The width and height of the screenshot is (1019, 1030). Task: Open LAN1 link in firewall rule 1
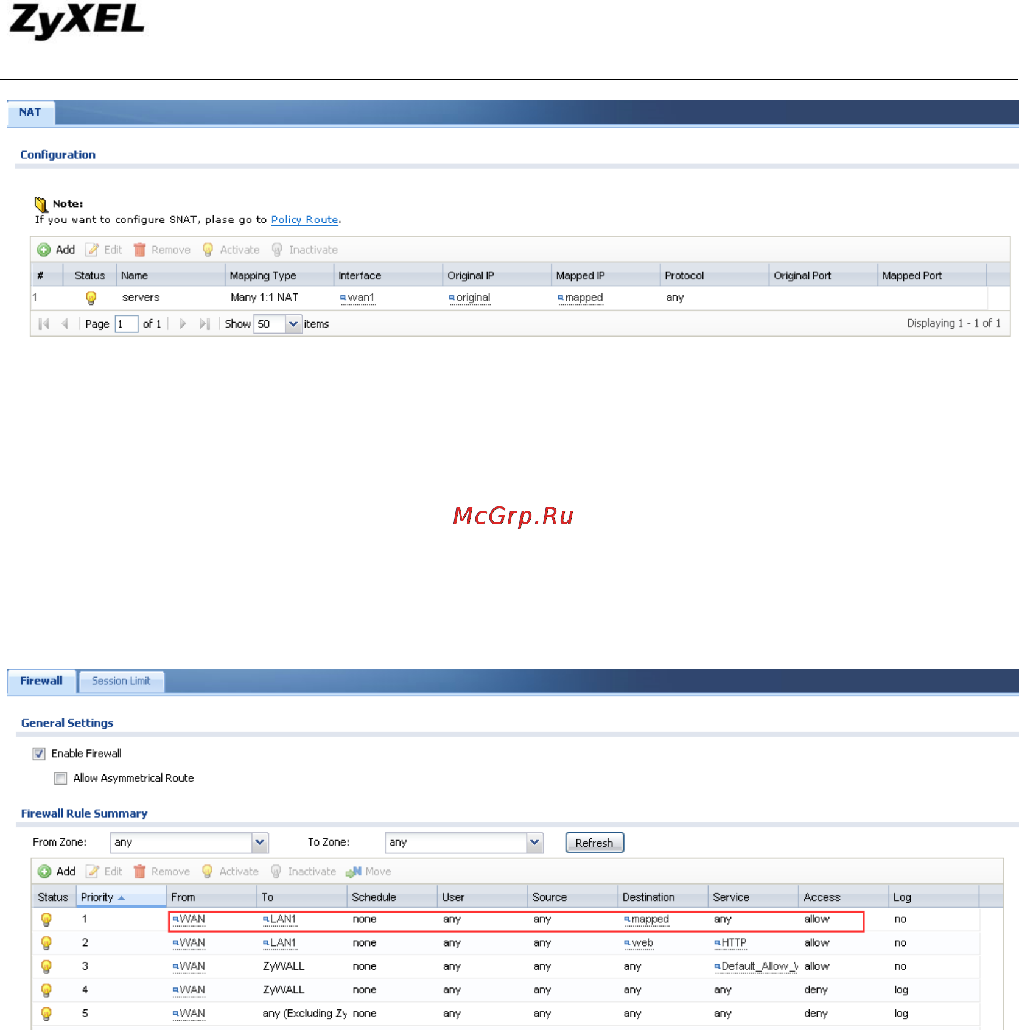point(279,919)
